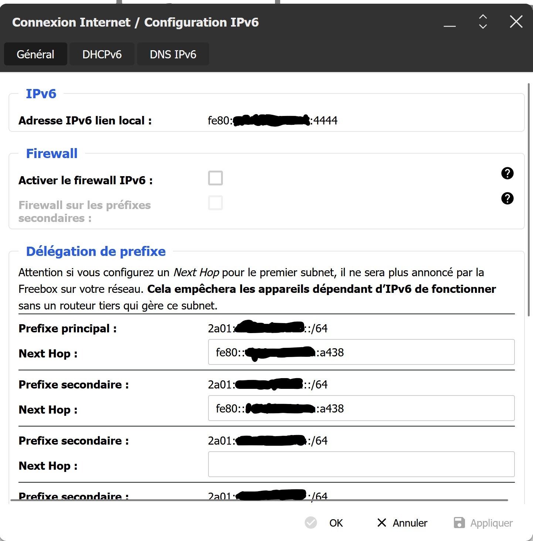Close the IPv6 configuration window

click(516, 22)
